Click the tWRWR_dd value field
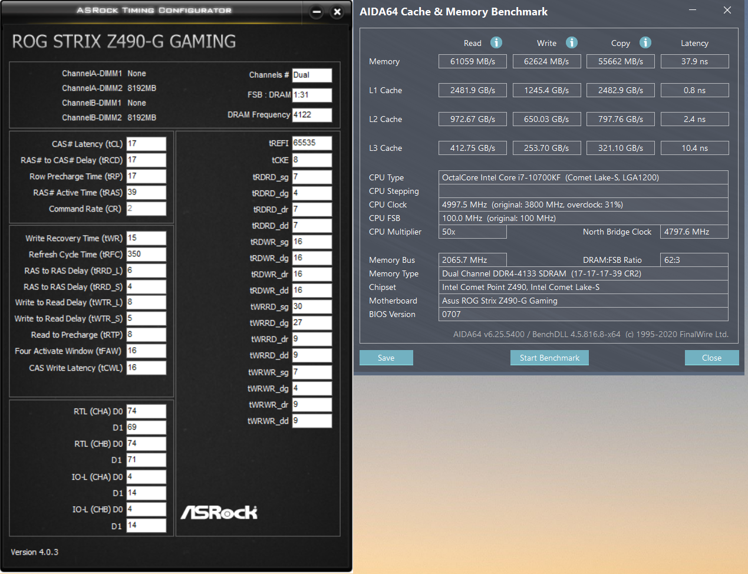748x574 pixels. coord(312,421)
